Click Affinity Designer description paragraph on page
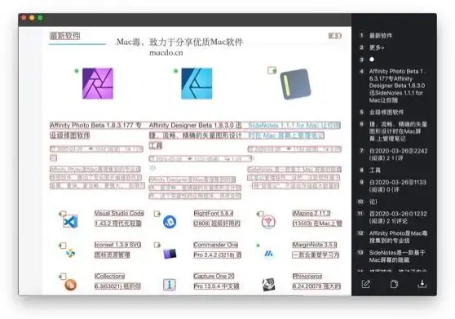This screenshot has width=455, height=319. click(x=195, y=188)
